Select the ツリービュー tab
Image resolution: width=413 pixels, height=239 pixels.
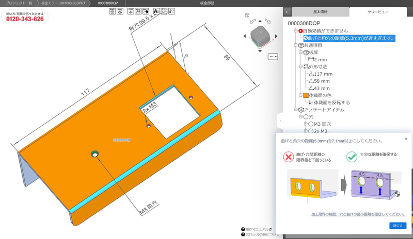tap(378, 12)
